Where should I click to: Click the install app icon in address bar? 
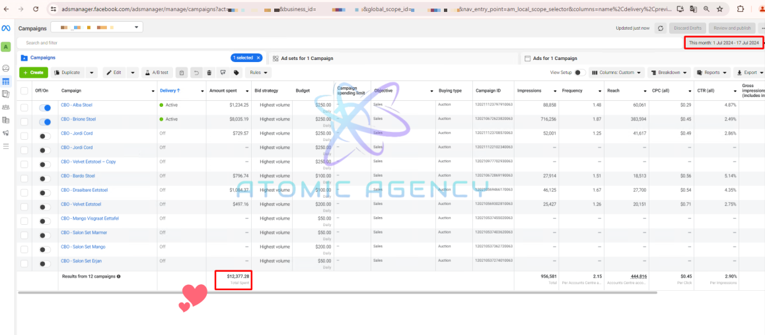[x=680, y=9]
